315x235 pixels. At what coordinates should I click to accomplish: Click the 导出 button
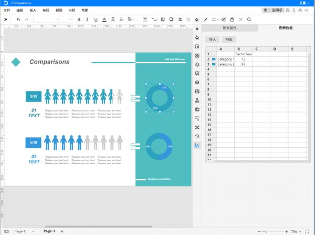coord(228,39)
